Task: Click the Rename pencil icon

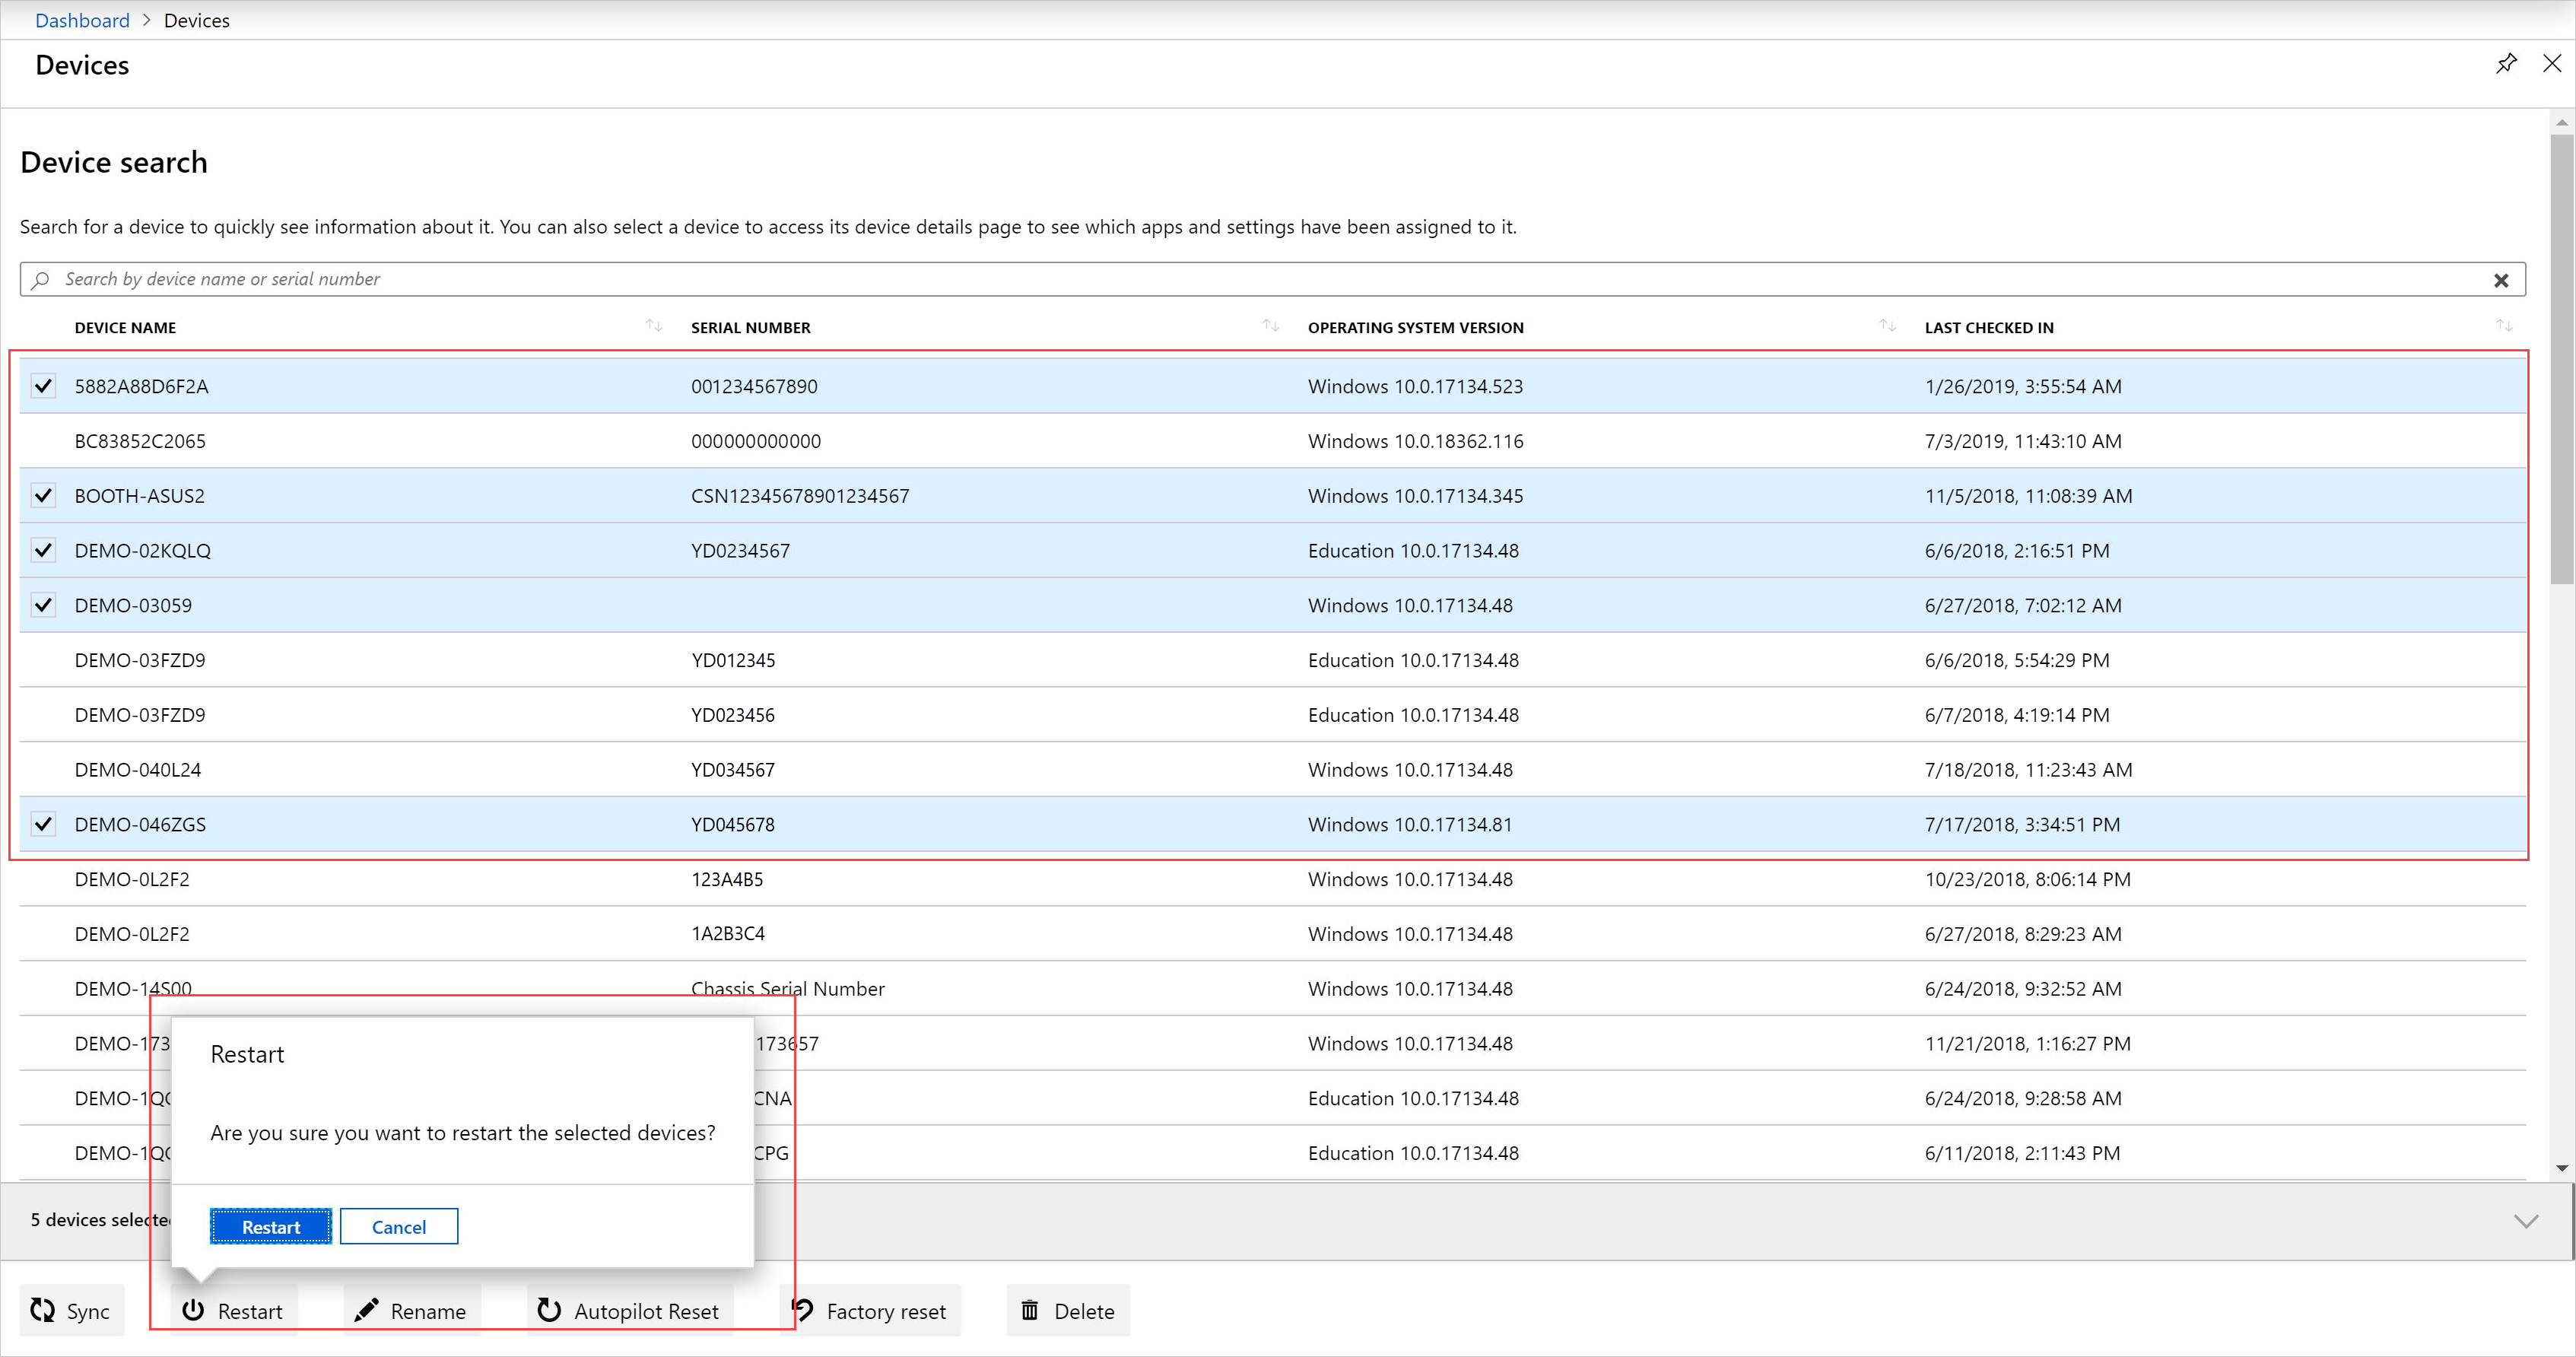Action: point(366,1310)
